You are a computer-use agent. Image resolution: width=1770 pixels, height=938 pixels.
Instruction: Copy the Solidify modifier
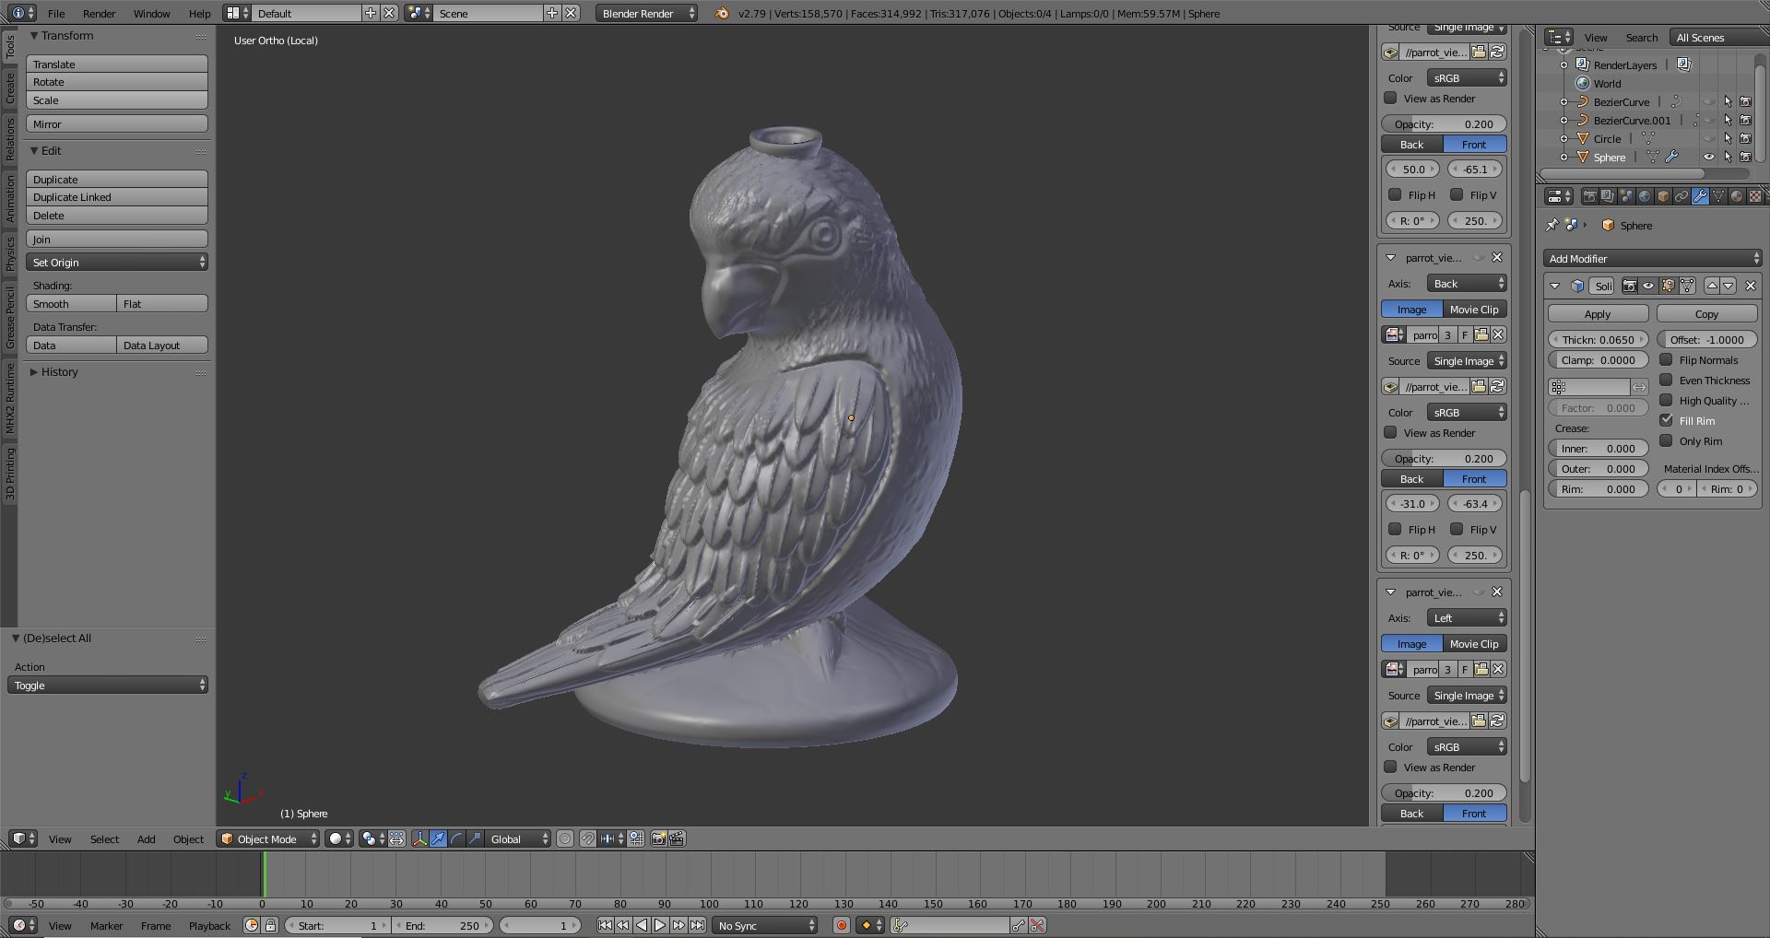tap(1706, 314)
